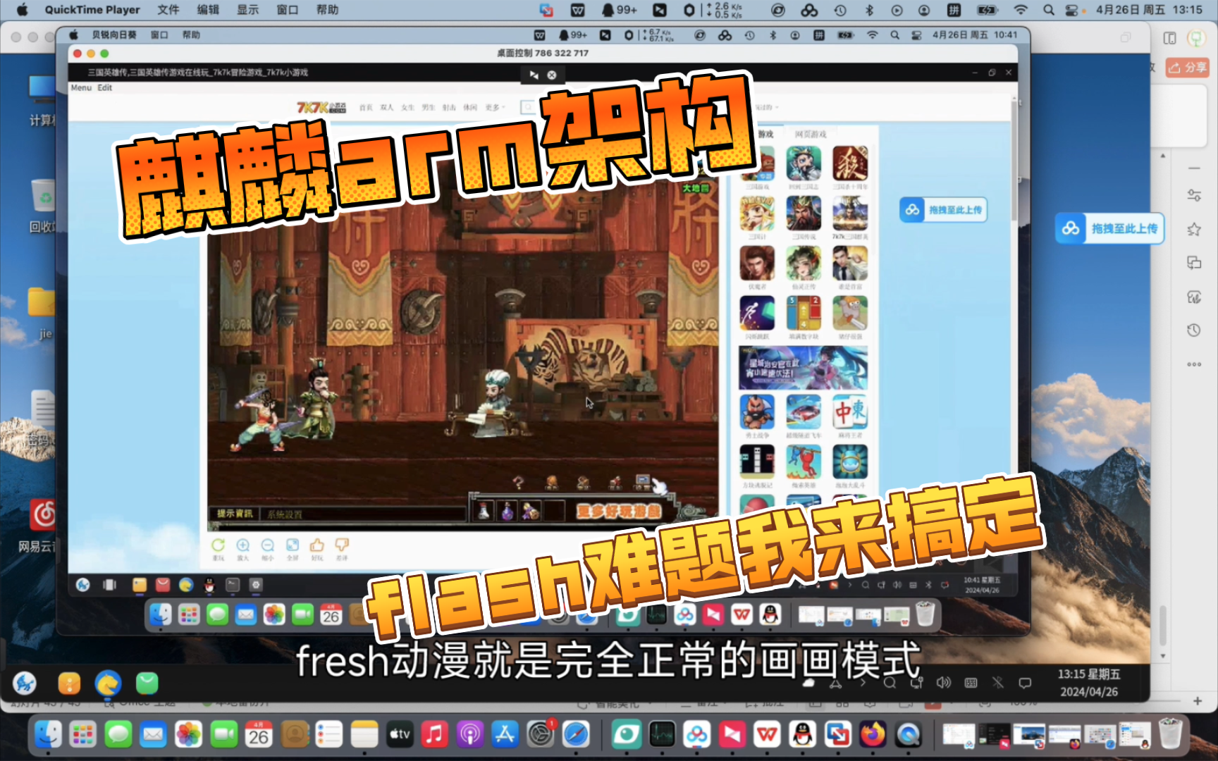The image size is (1218, 761).
Task: Open the three-dots more icon in right sidebar
Action: point(1194,364)
